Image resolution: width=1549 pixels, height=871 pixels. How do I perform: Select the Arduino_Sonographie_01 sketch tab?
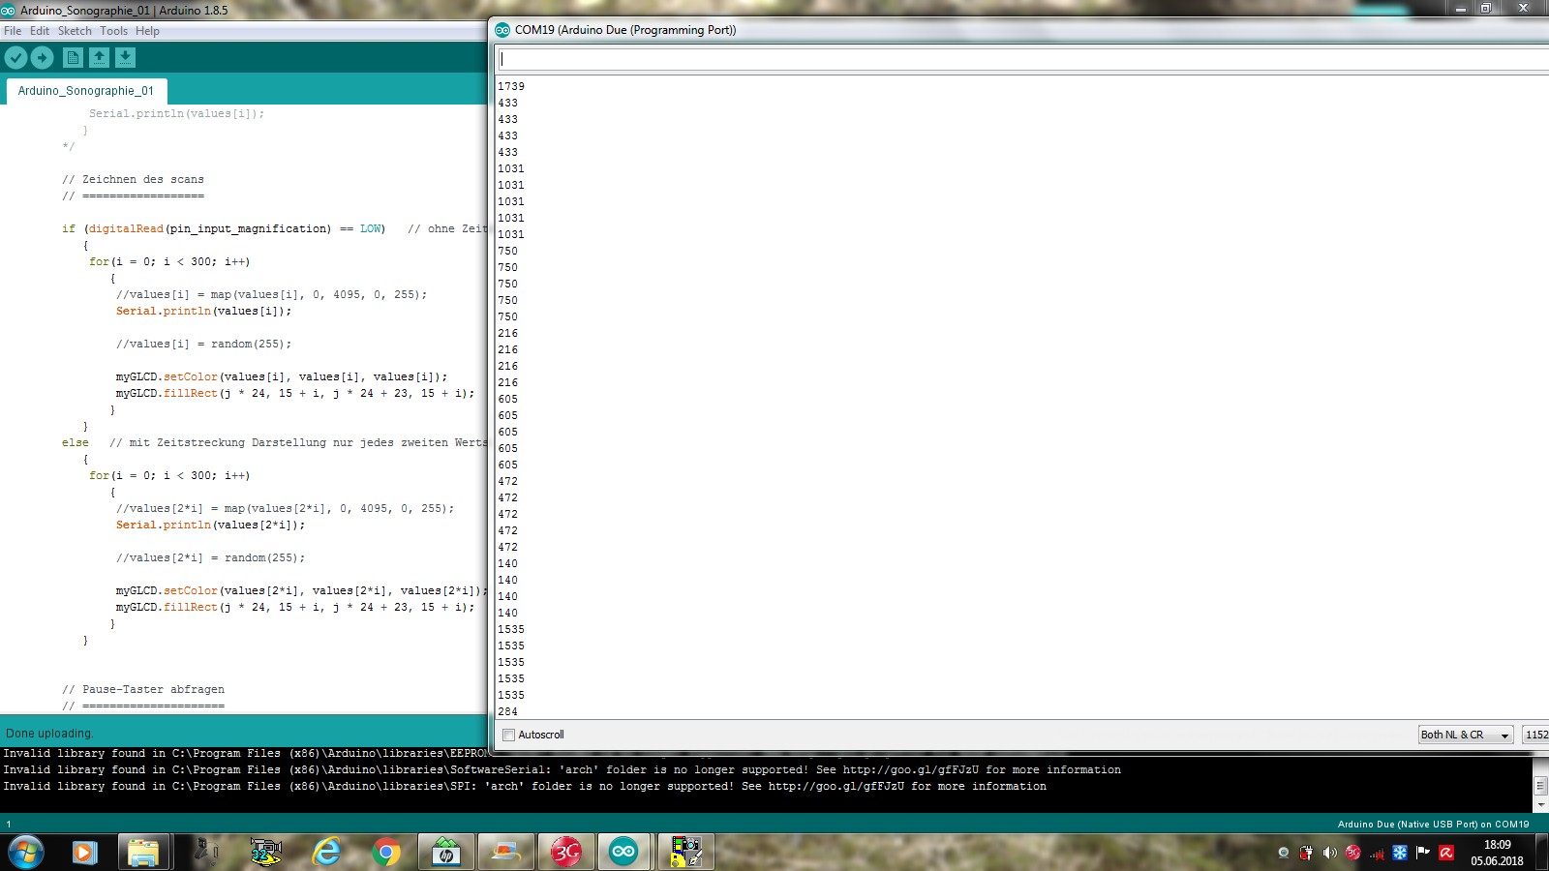point(86,91)
